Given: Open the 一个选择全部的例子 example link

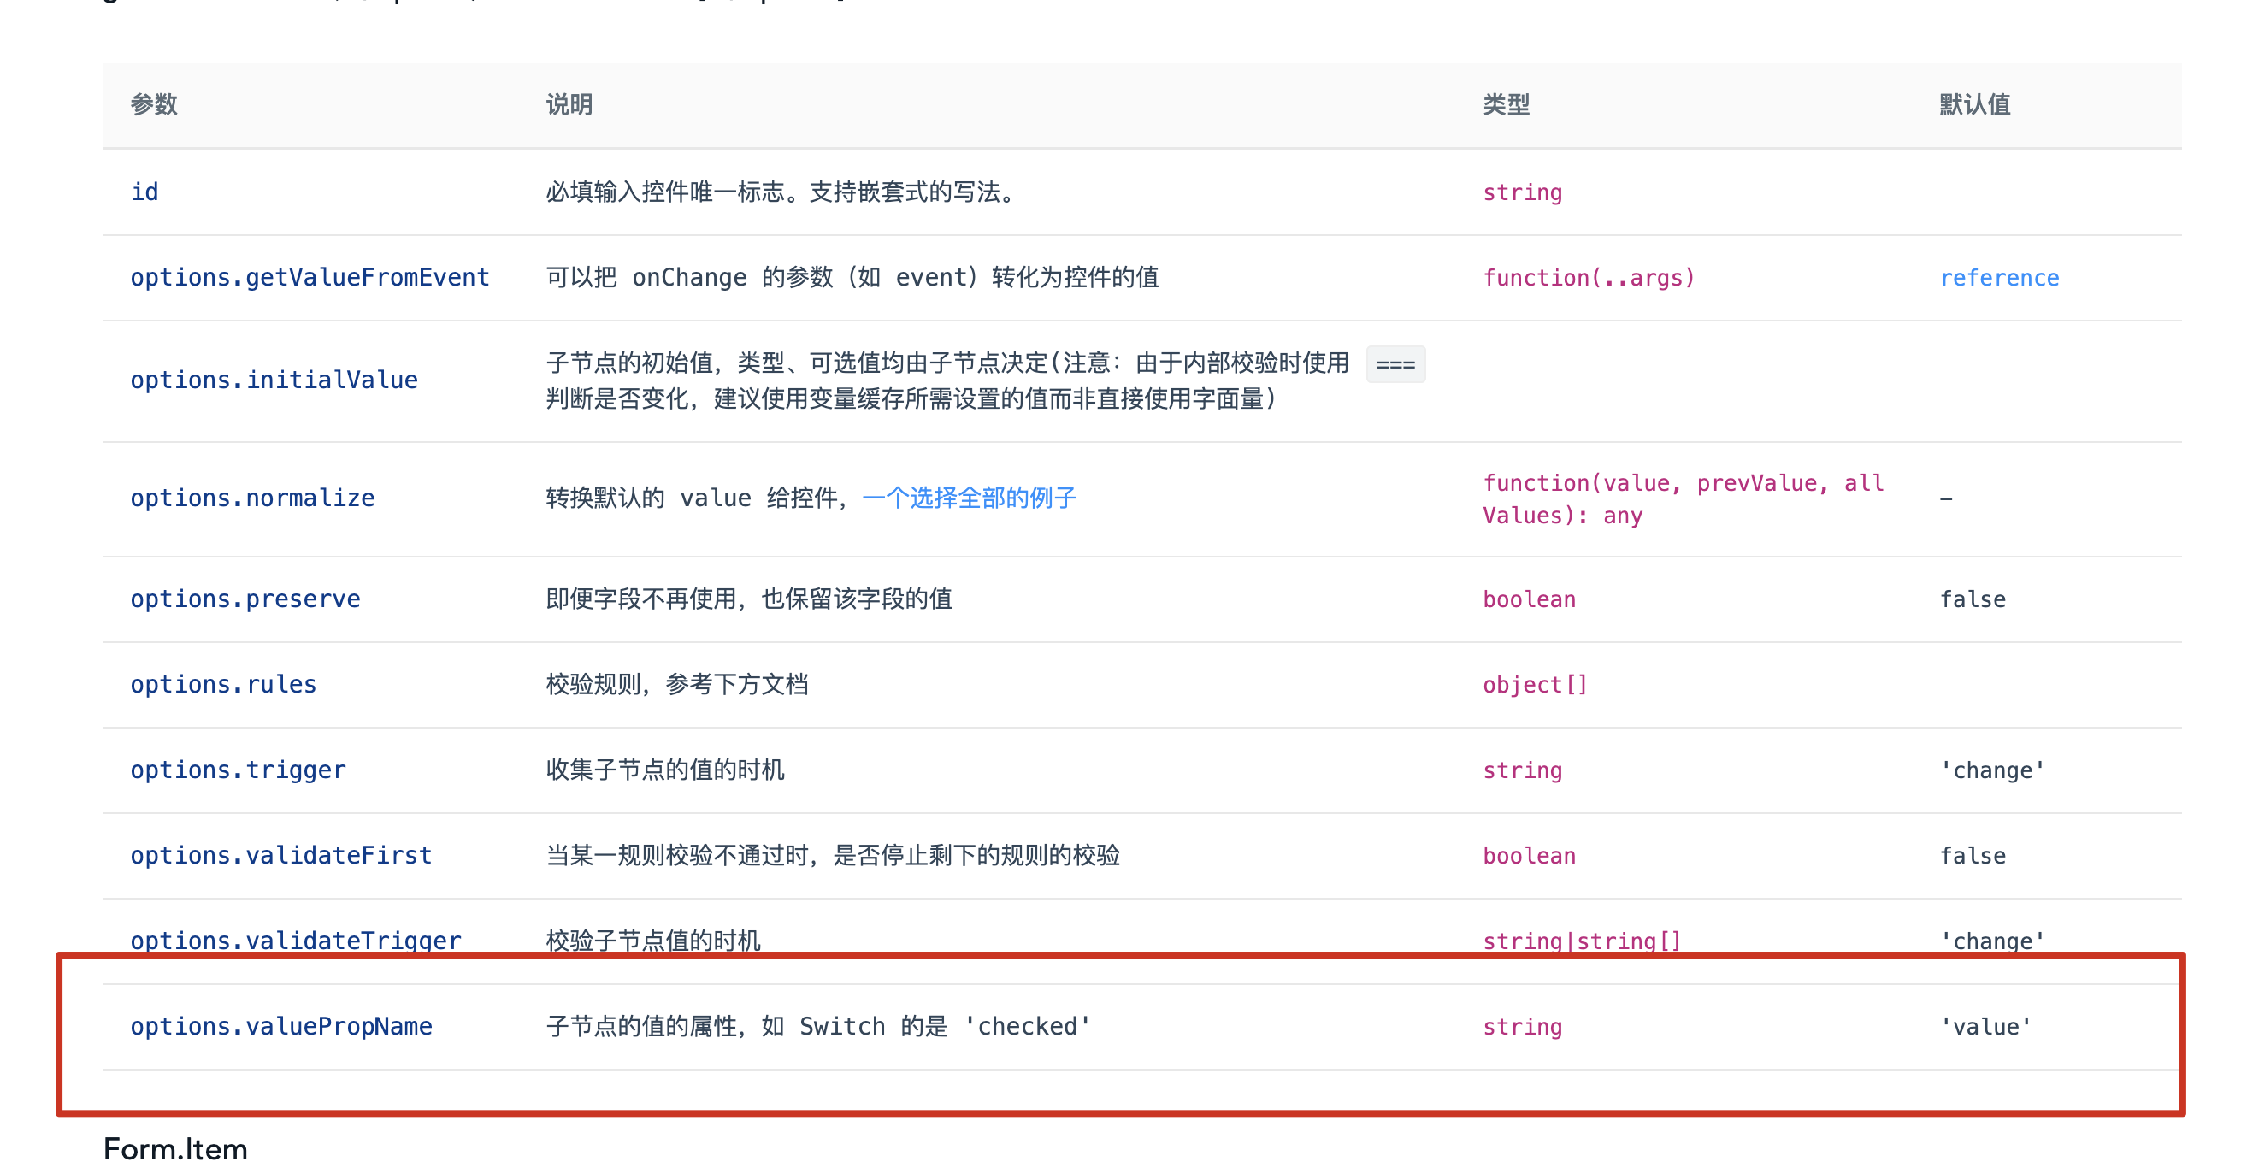Looking at the screenshot, I should pyautogui.click(x=970, y=498).
